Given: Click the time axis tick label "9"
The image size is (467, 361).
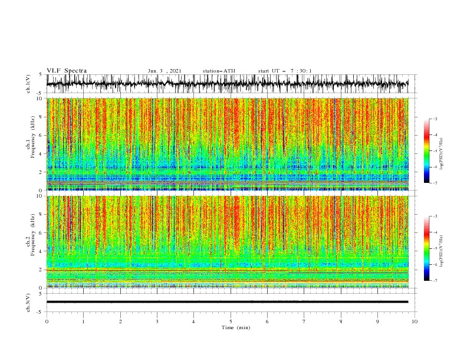Looking at the screenshot, I should (377, 321).
